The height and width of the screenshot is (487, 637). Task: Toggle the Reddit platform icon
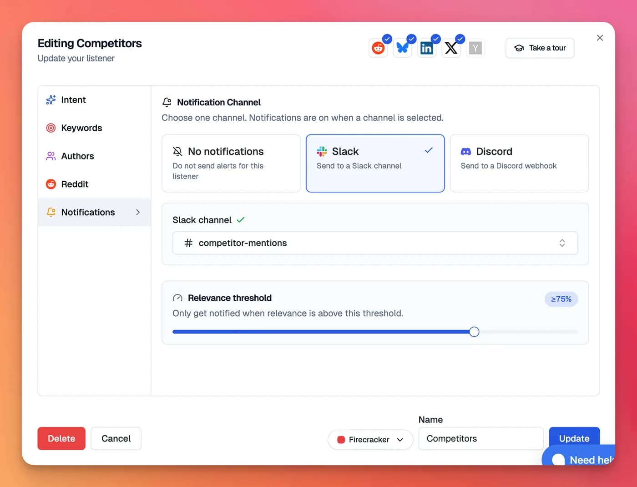coord(378,48)
